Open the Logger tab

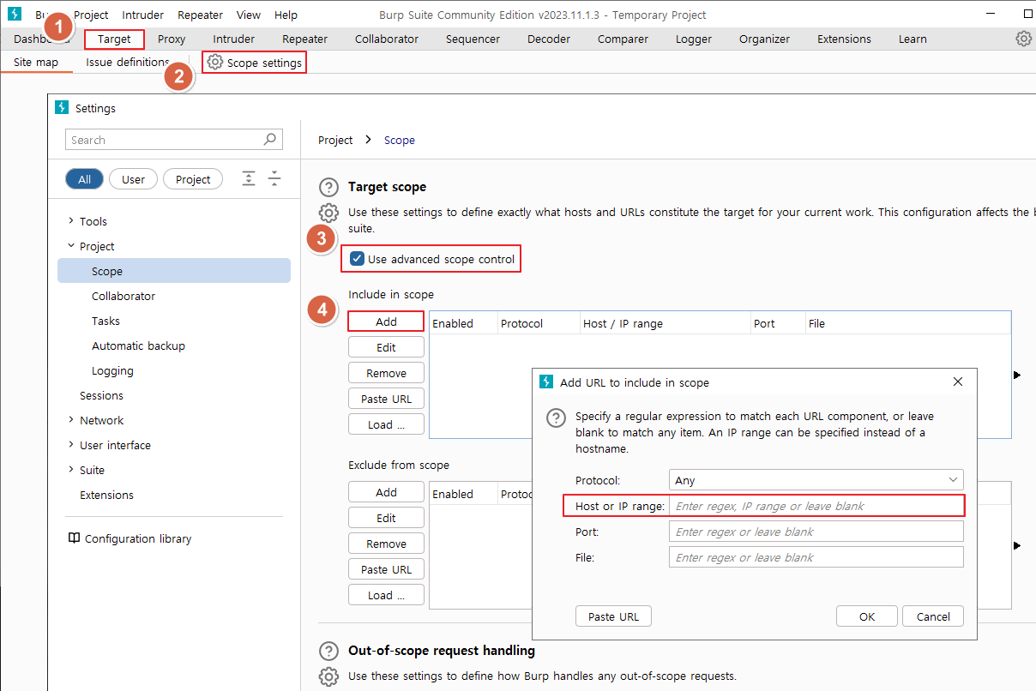point(694,39)
